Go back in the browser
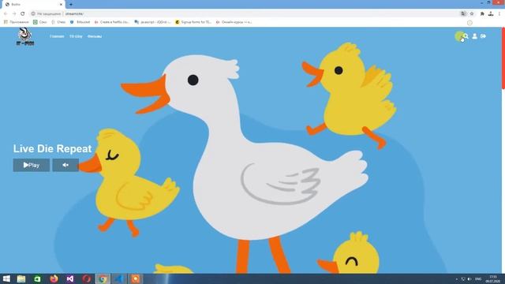 (x=6, y=13)
